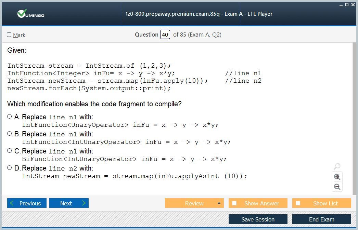
Task: Choose answer option D
Action: point(10,168)
